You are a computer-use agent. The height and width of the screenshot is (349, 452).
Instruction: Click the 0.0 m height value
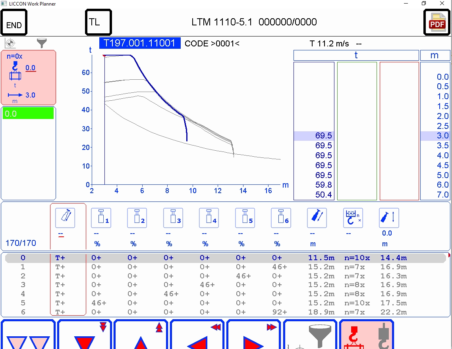click(x=387, y=233)
